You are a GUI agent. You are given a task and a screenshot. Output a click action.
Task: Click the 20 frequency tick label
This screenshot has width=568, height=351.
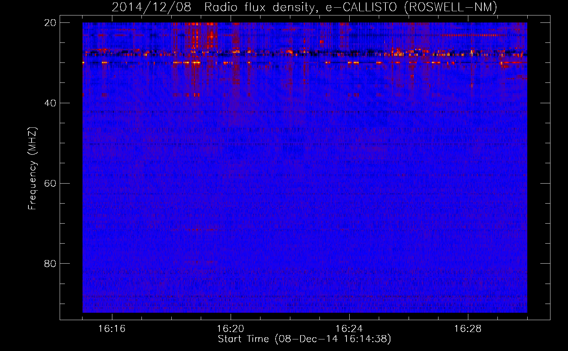click(x=50, y=23)
